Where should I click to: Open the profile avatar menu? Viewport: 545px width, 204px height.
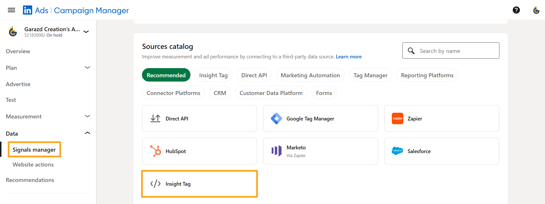click(536, 10)
